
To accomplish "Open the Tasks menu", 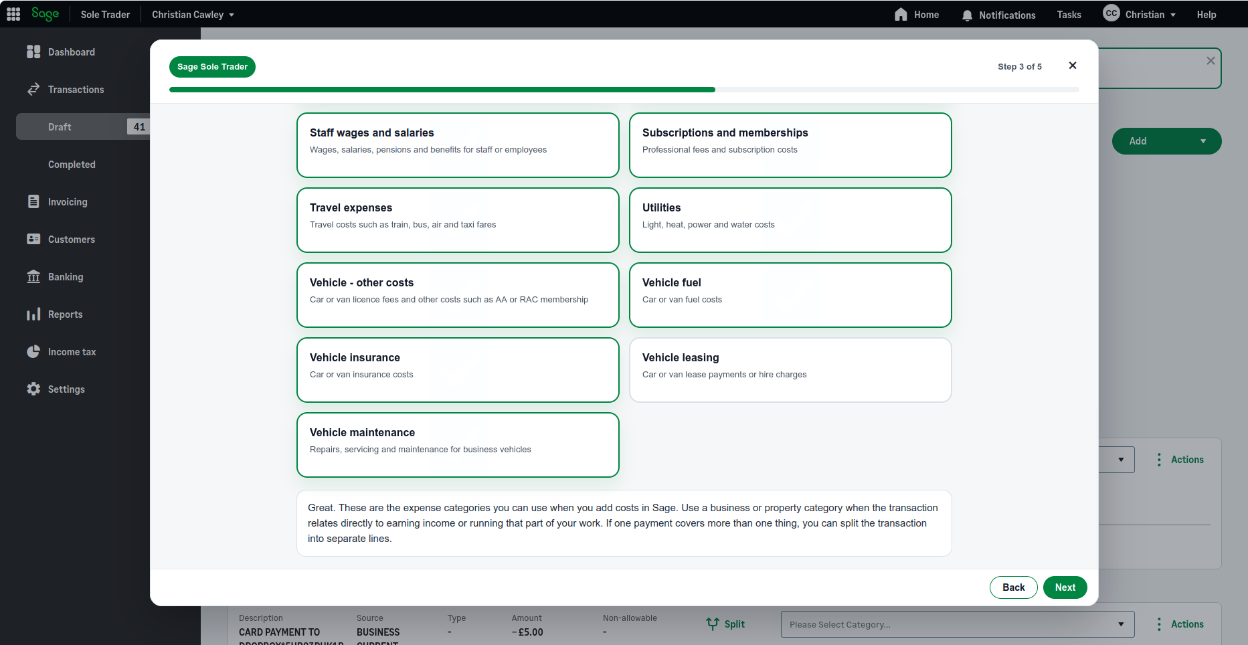I will (1068, 14).
